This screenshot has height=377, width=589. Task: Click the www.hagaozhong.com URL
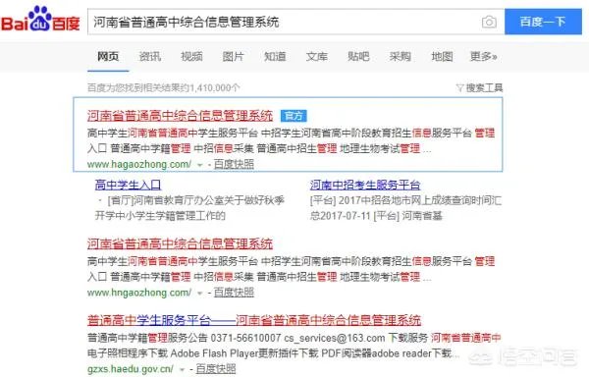(x=139, y=165)
